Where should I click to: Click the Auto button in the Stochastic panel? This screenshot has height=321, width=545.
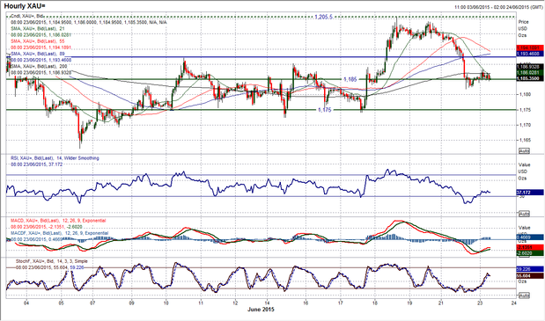[x=524, y=295]
